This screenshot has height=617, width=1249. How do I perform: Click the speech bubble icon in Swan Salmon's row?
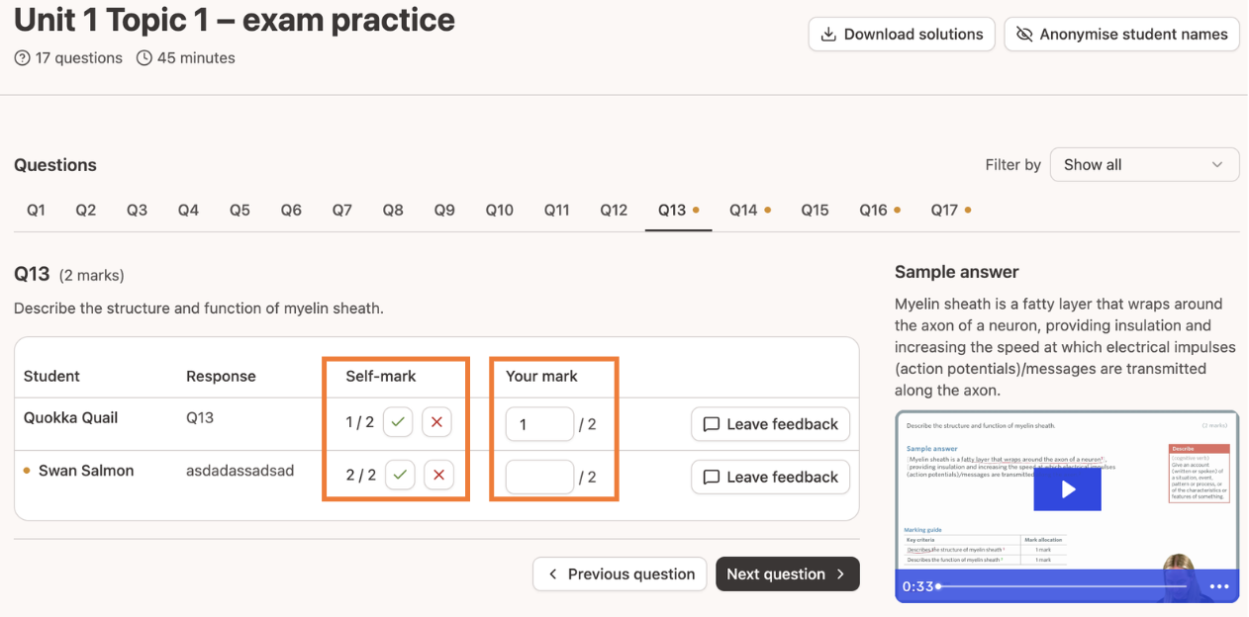click(x=711, y=477)
